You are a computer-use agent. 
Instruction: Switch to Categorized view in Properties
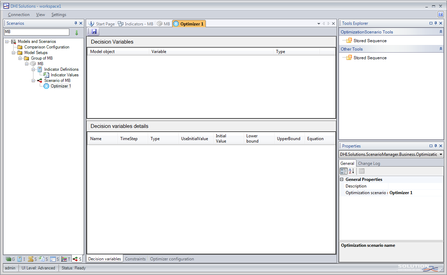tap(344, 171)
